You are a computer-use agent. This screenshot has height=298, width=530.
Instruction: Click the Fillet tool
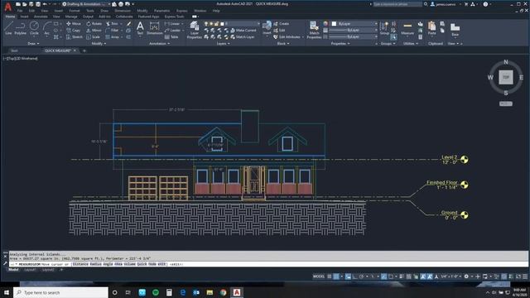pyautogui.click(x=113, y=31)
